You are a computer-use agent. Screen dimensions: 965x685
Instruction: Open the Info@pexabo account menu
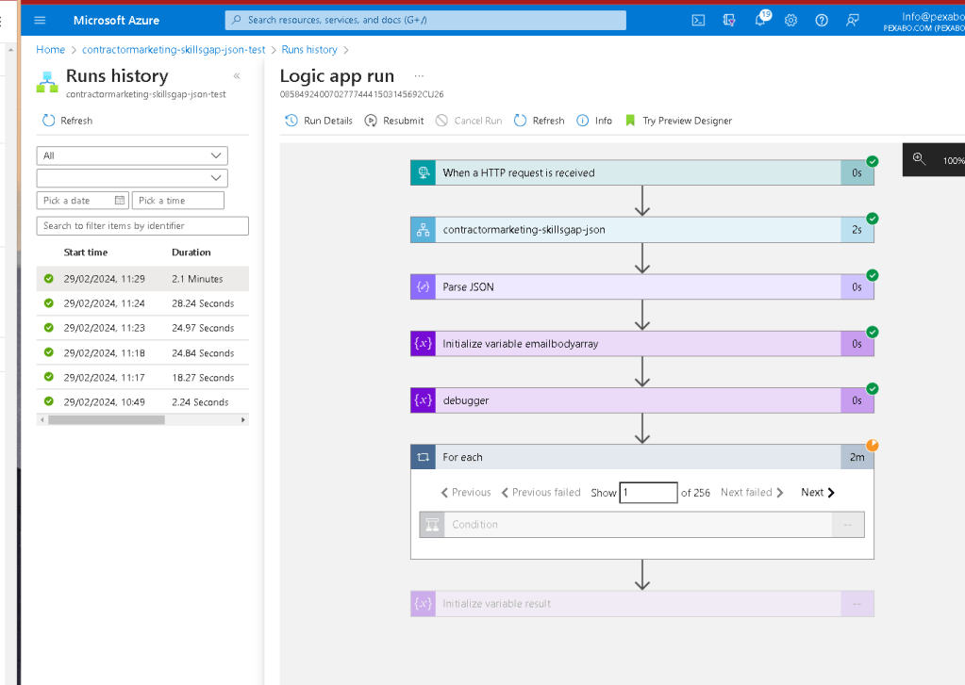(x=923, y=22)
